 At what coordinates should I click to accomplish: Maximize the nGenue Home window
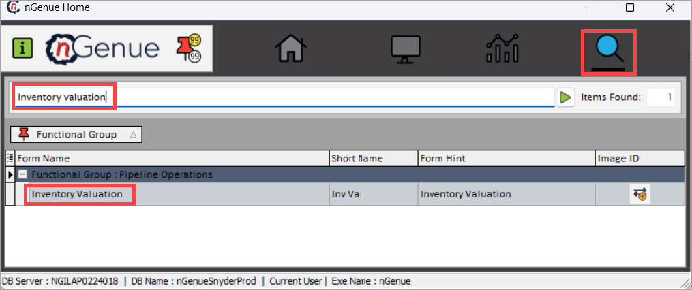[630, 7]
